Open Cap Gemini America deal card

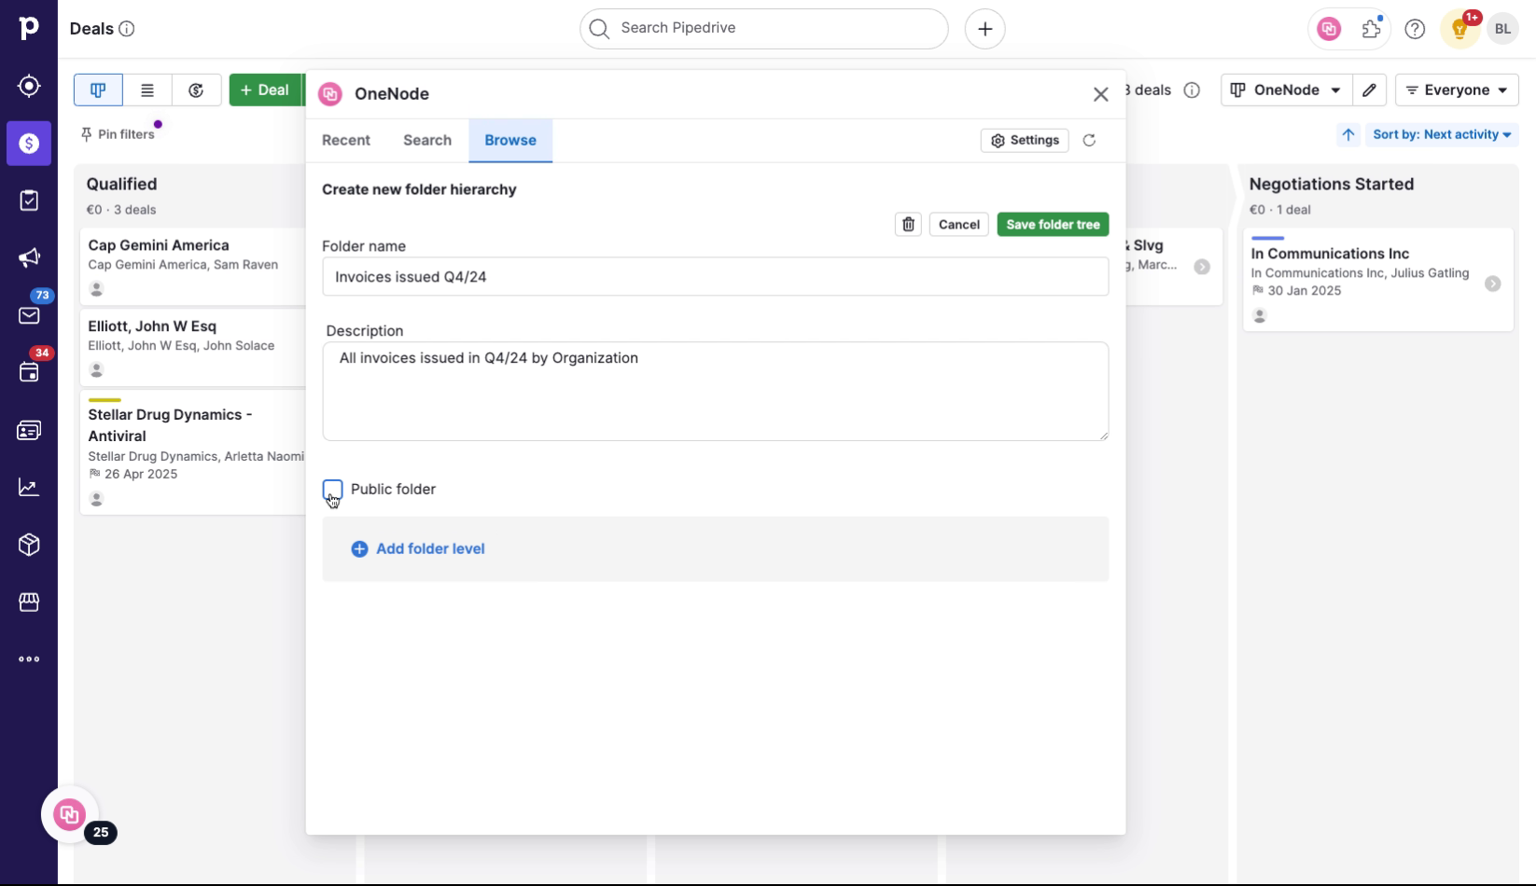point(193,267)
